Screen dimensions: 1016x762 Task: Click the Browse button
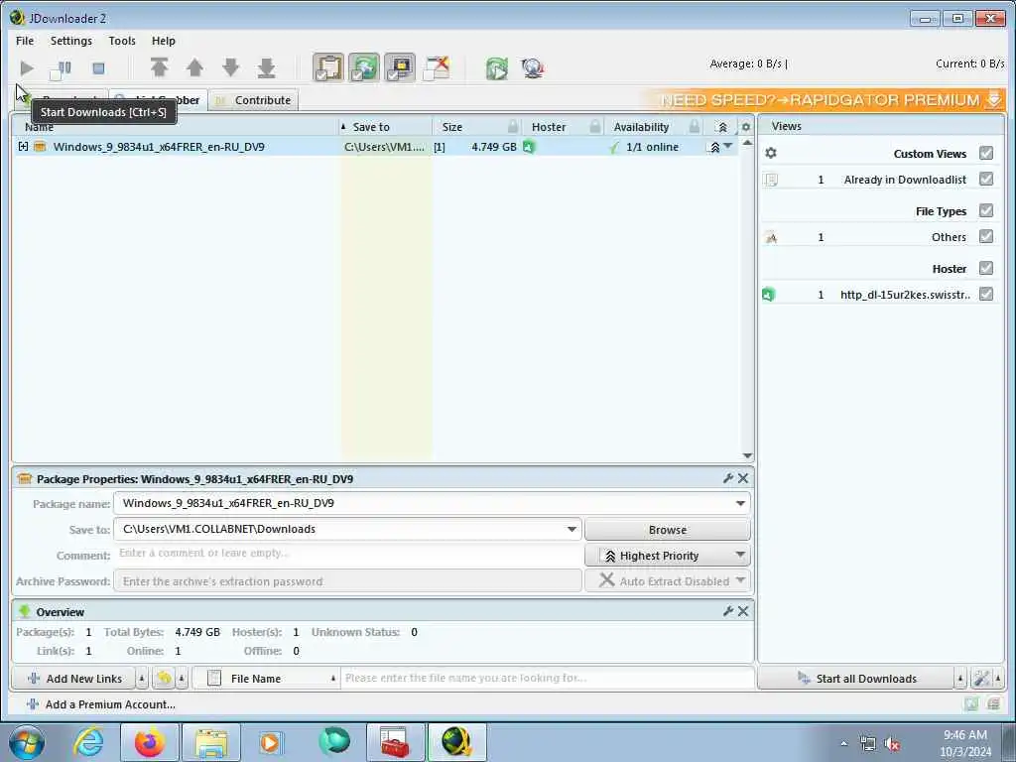[668, 530]
